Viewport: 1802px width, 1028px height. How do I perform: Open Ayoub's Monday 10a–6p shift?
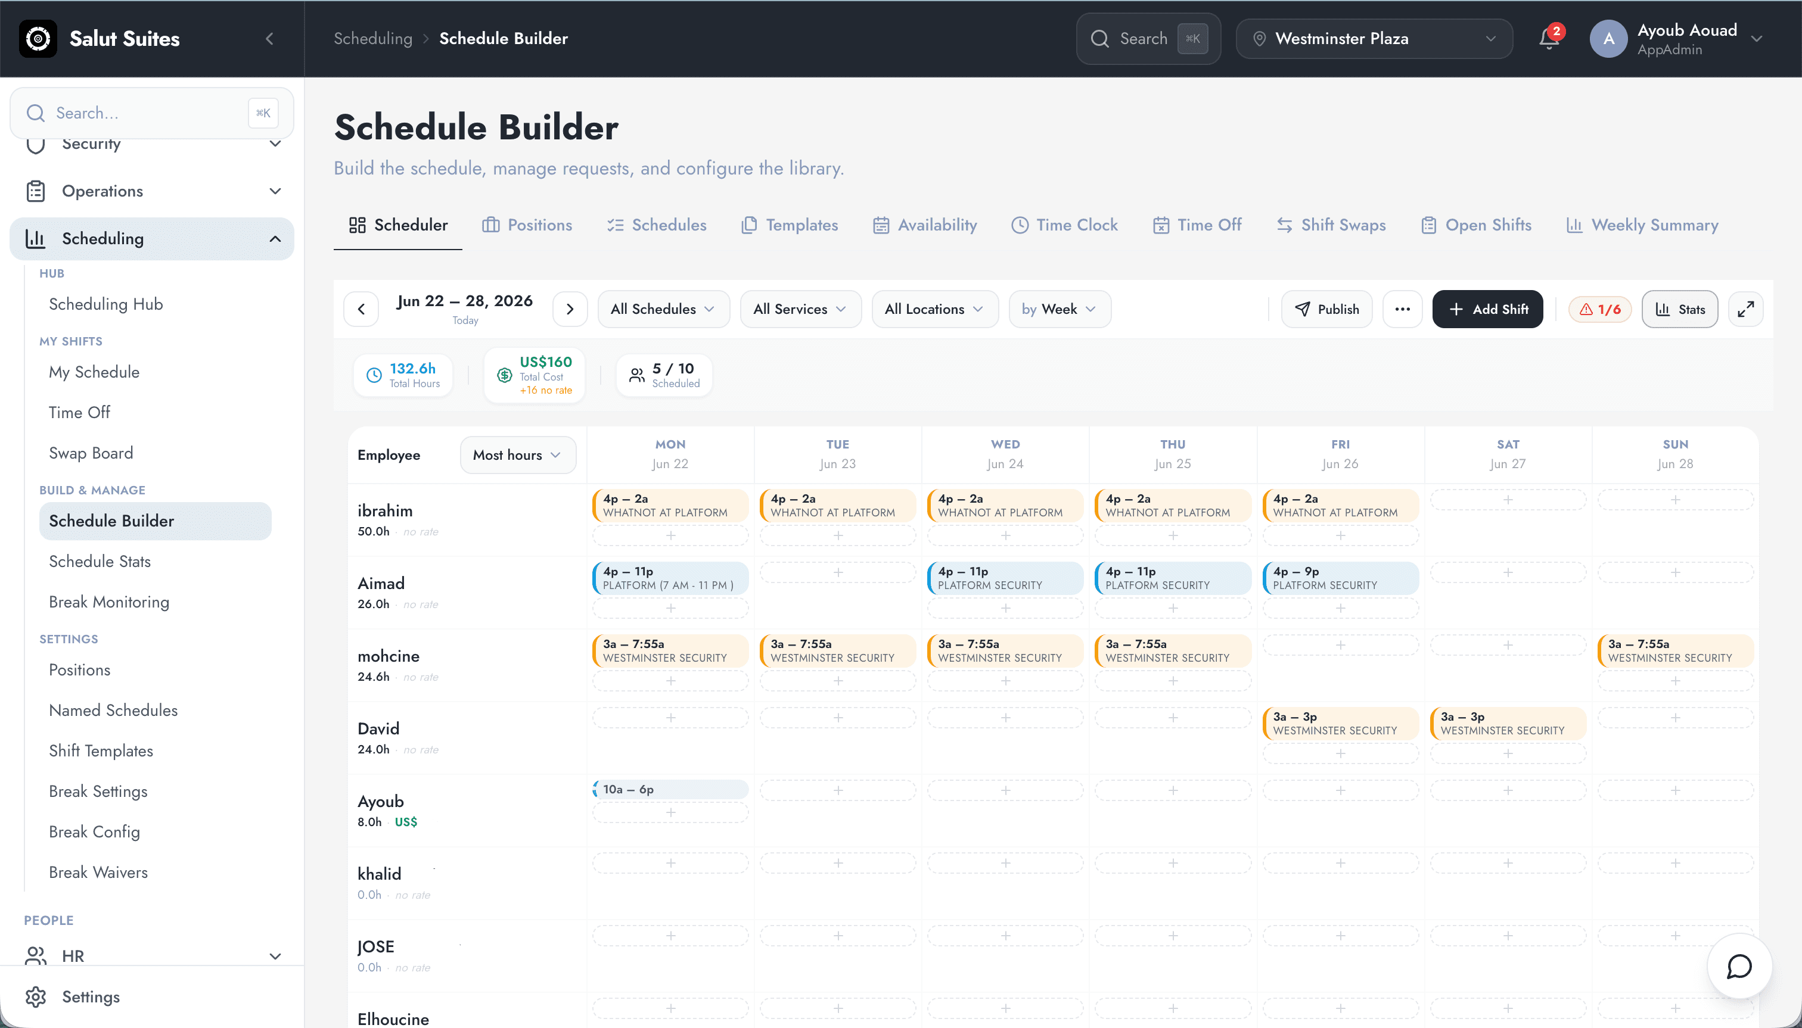pos(670,789)
